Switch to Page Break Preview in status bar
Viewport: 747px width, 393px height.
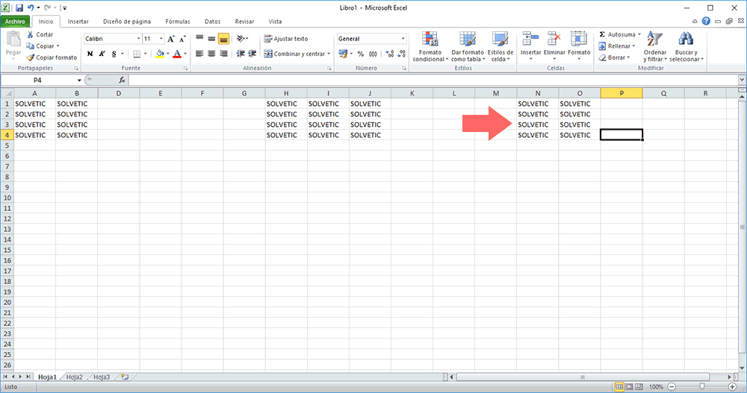(639, 387)
